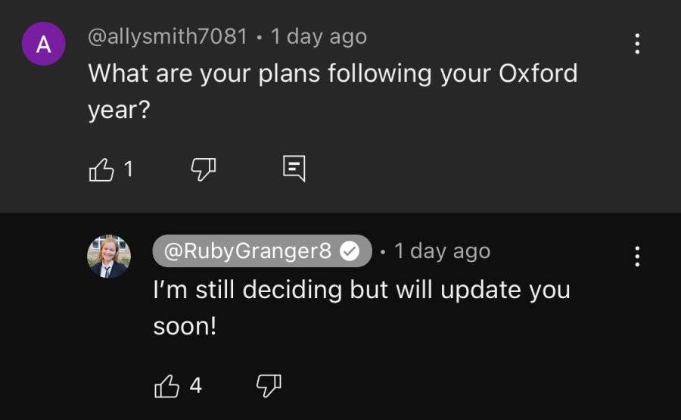Dislike the Oxford year question comment

click(x=204, y=169)
